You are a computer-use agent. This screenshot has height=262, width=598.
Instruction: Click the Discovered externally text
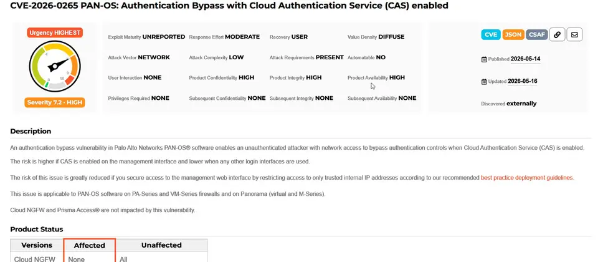509,104
